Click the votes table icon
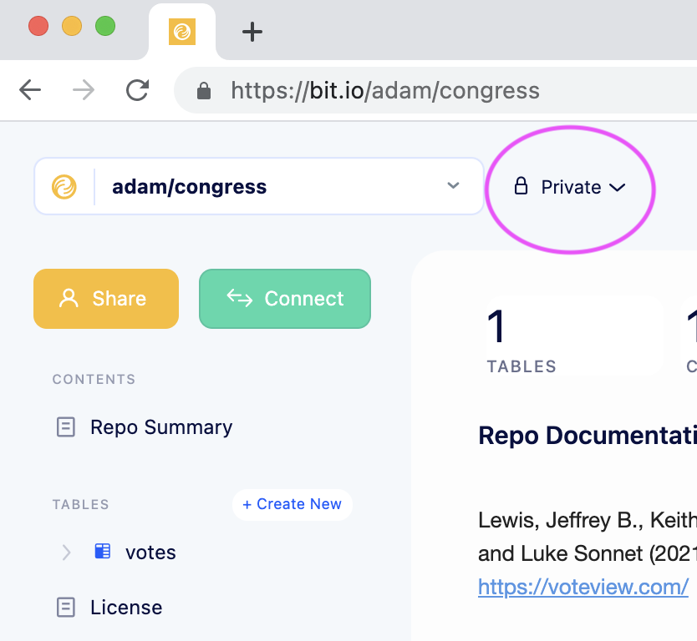The width and height of the screenshot is (697, 641). 103,552
